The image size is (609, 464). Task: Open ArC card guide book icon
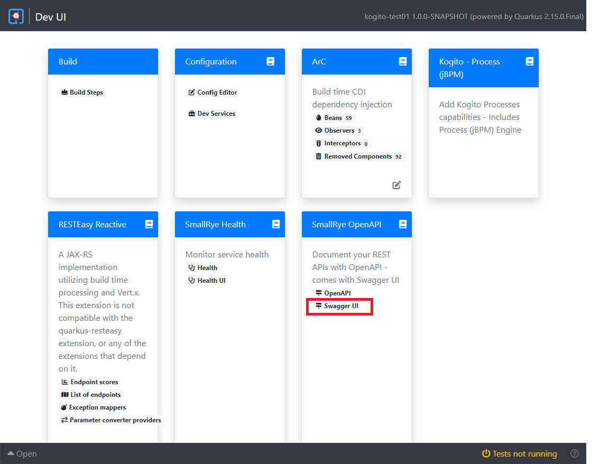point(403,61)
